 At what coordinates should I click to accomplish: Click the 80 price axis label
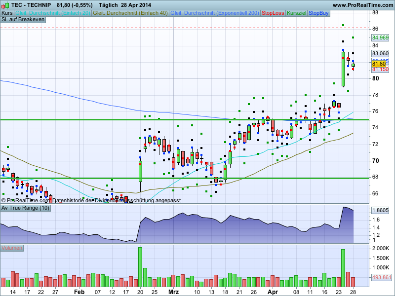pos(375,78)
